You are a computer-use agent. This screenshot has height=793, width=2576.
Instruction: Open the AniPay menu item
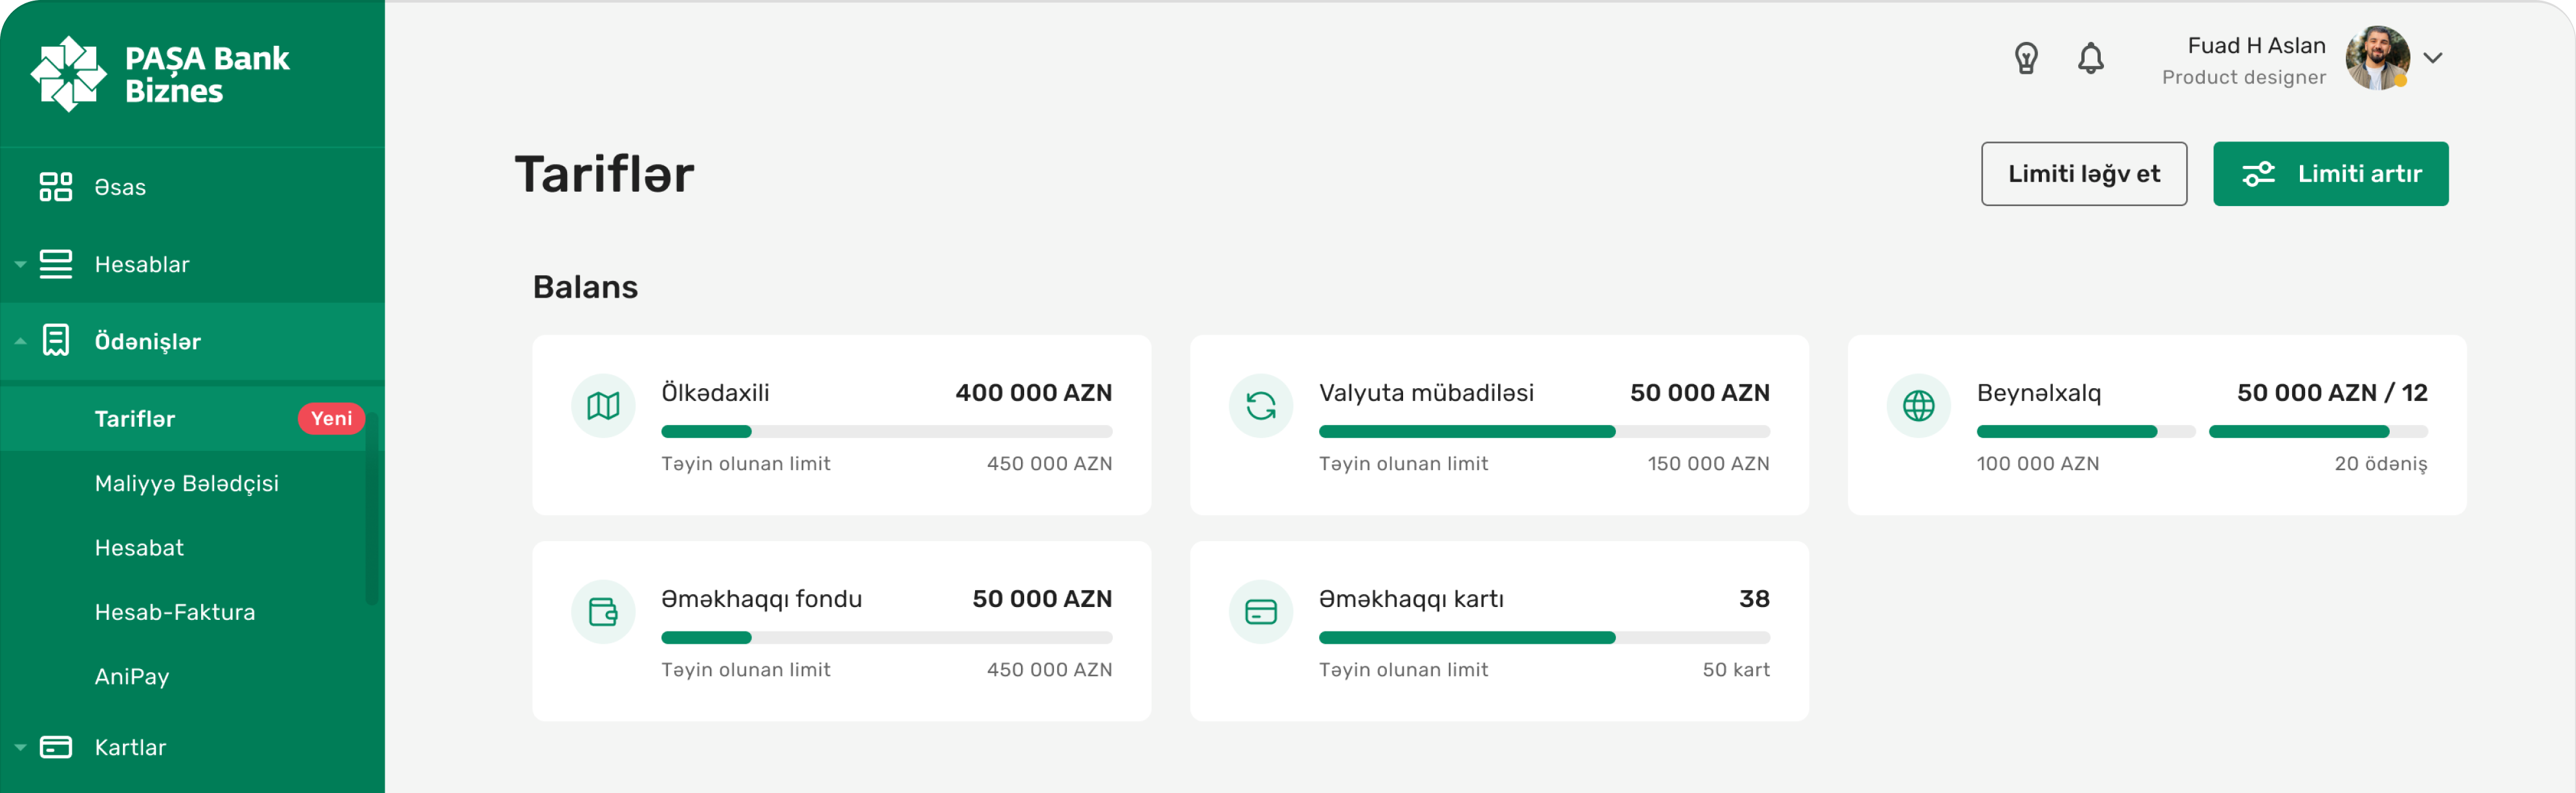131,676
